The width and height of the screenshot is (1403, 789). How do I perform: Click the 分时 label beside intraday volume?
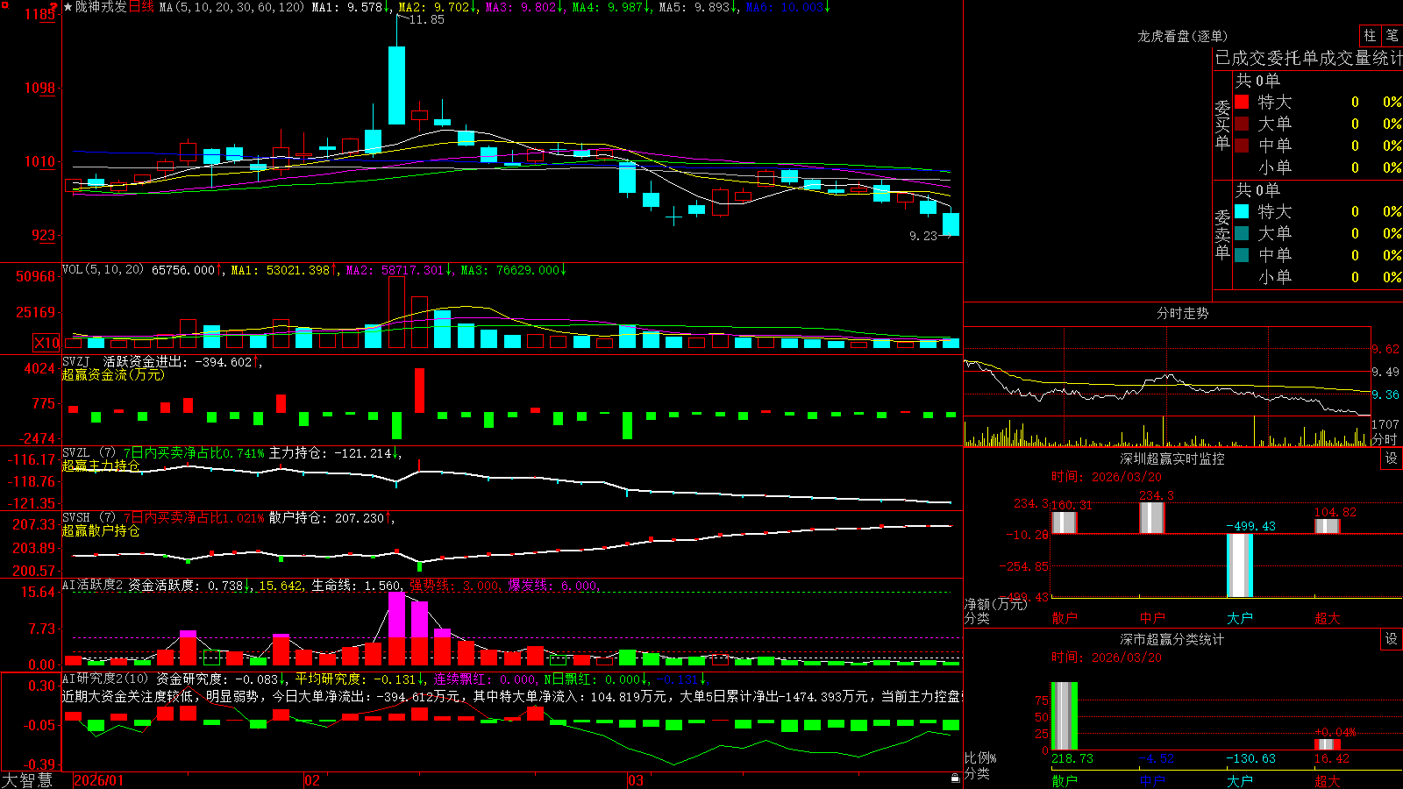(x=1384, y=439)
